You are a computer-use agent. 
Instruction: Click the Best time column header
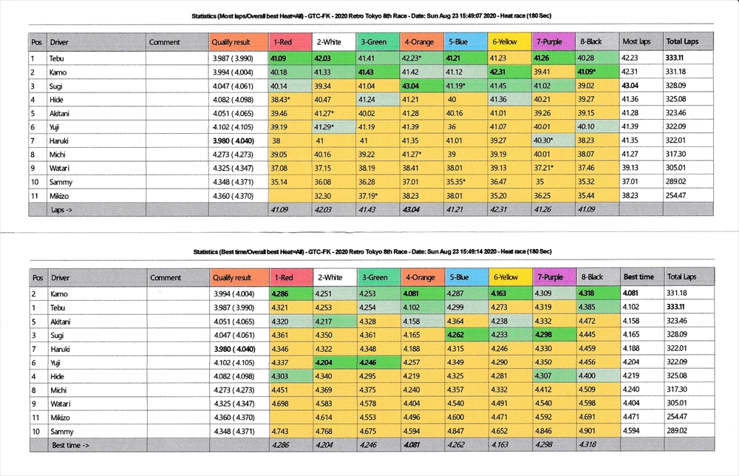coord(640,277)
